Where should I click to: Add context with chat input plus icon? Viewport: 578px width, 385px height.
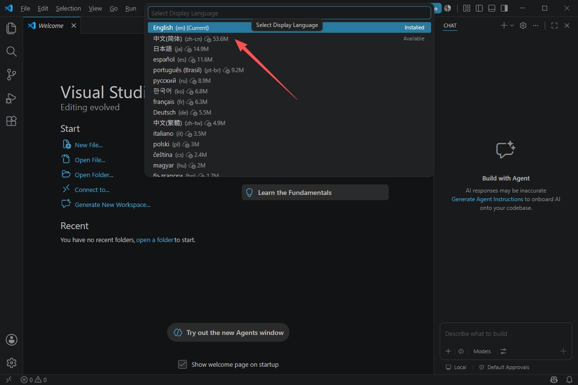click(448, 351)
